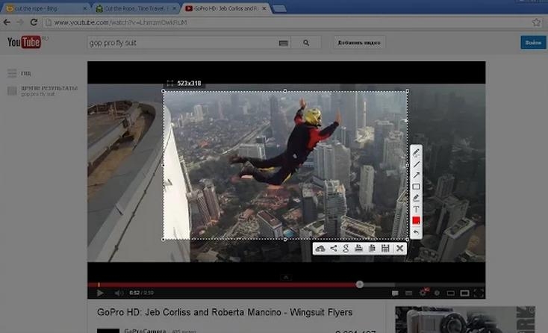Select the Text tool
This screenshot has width=548, height=333.
pyautogui.click(x=416, y=209)
